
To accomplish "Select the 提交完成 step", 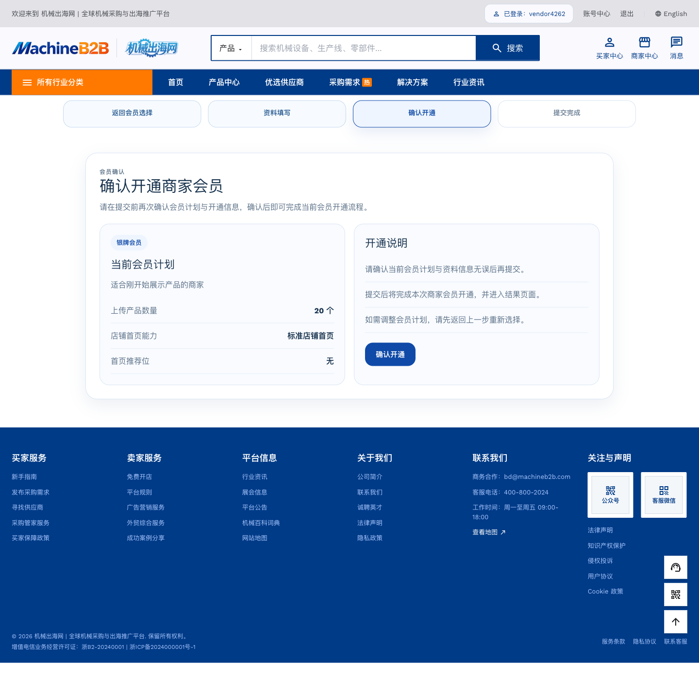I will click(566, 114).
